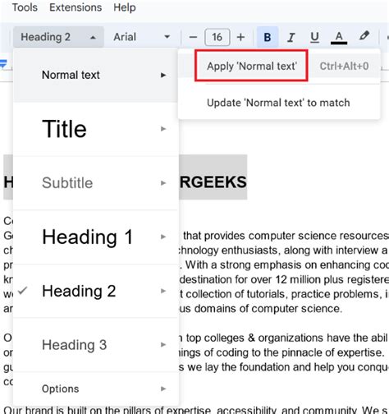Screen dimensions: 389x414
Task: Choose the Heading 3 style
Action: point(96,345)
